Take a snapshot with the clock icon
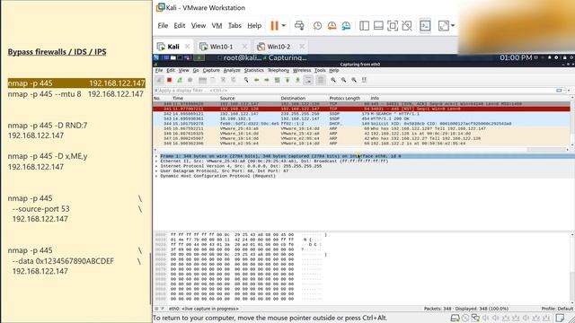The image size is (575, 323). [x=317, y=26]
